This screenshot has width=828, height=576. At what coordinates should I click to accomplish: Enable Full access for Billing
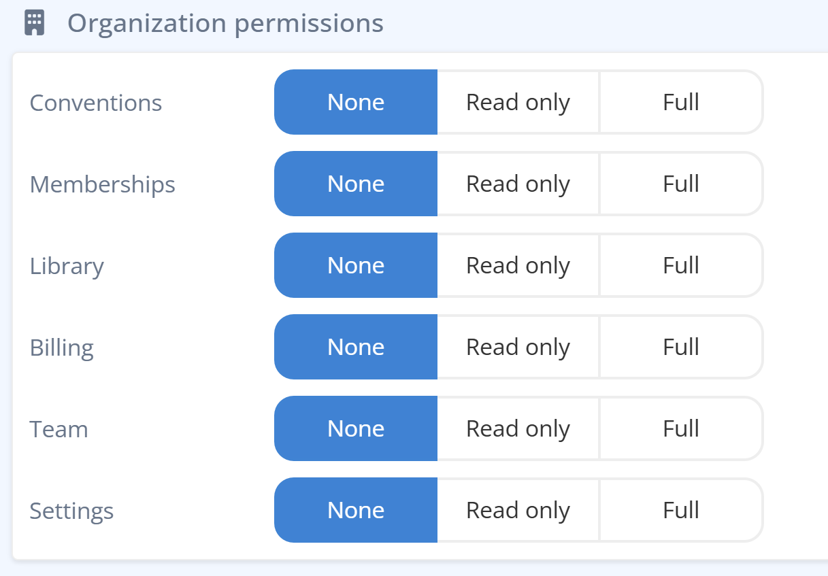click(x=681, y=347)
